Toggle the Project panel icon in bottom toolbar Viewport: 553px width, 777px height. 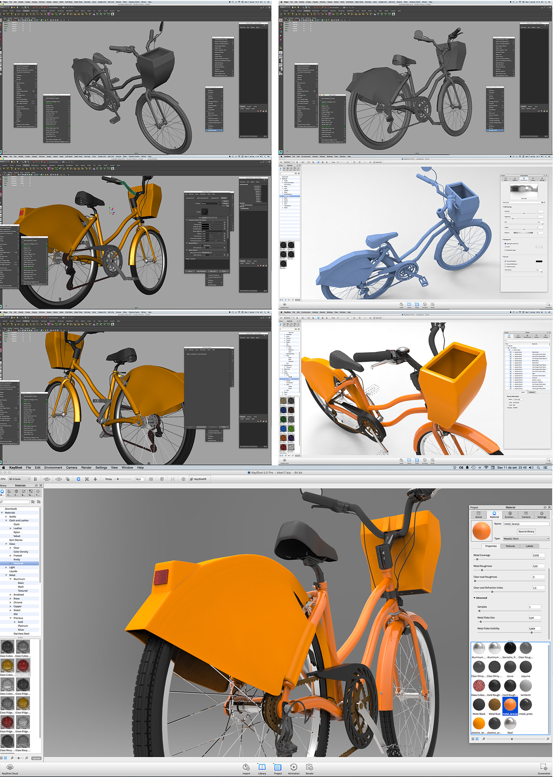tap(278, 769)
